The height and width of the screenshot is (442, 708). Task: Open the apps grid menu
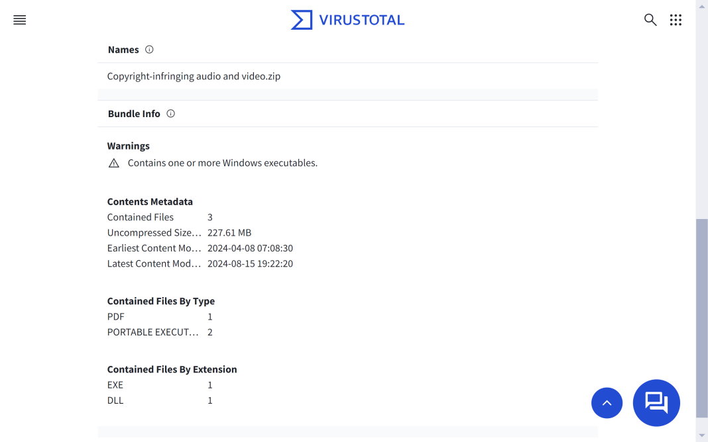[676, 20]
